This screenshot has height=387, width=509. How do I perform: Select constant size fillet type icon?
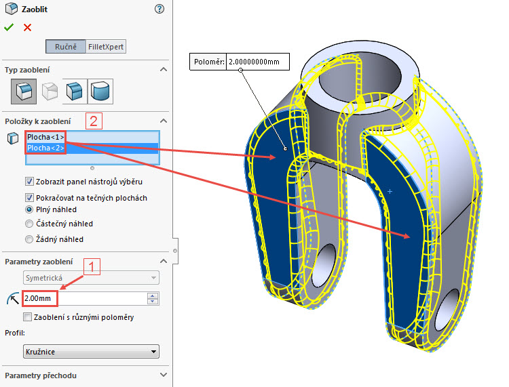pyautogui.click(x=24, y=91)
